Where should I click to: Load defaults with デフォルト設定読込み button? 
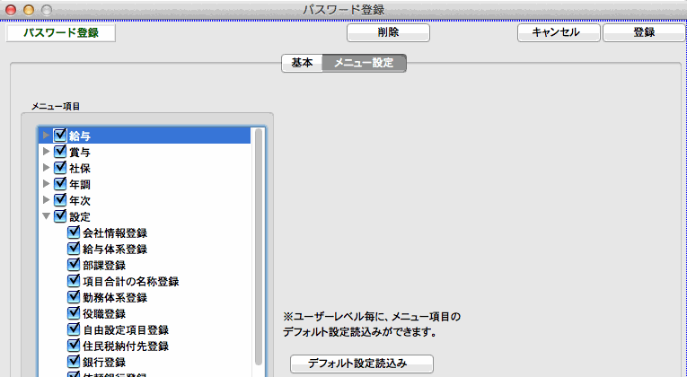point(362,364)
